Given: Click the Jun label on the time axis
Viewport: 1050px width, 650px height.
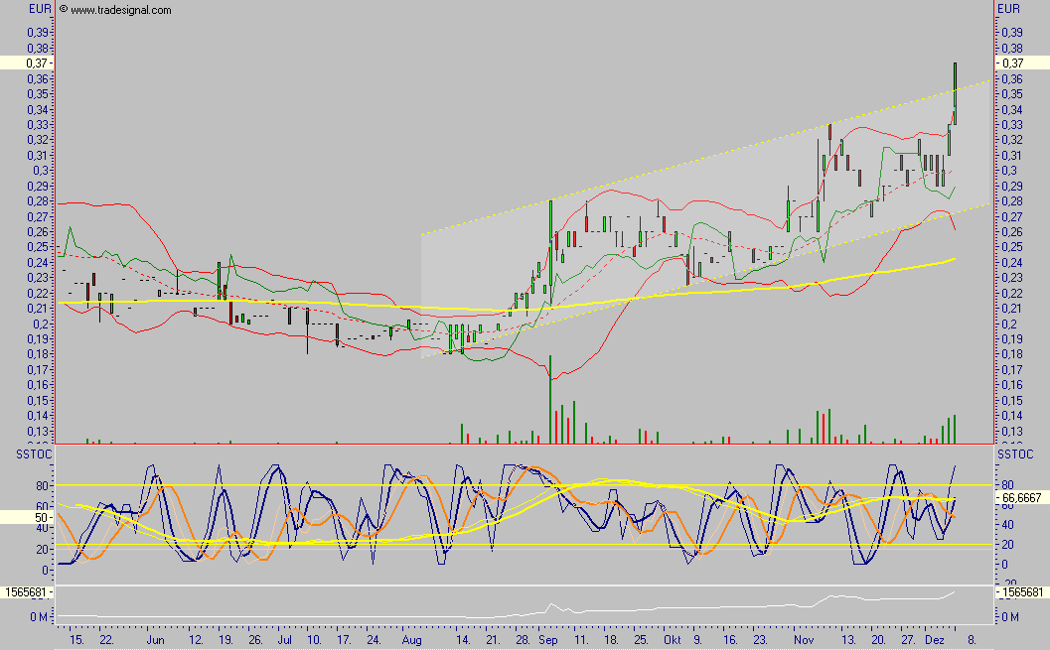Looking at the screenshot, I should pos(155,641).
